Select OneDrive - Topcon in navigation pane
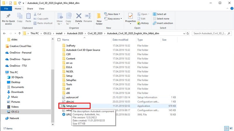234x131 pixels. (x=20, y=59)
